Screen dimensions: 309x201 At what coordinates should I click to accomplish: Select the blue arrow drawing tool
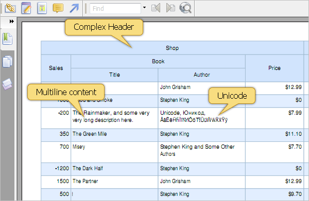click(x=74, y=8)
